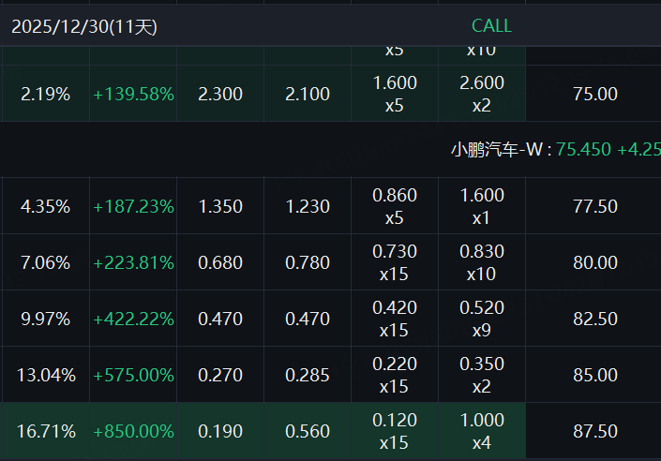Select the 2.300 price cell
The width and height of the screenshot is (661, 461).
tap(220, 94)
